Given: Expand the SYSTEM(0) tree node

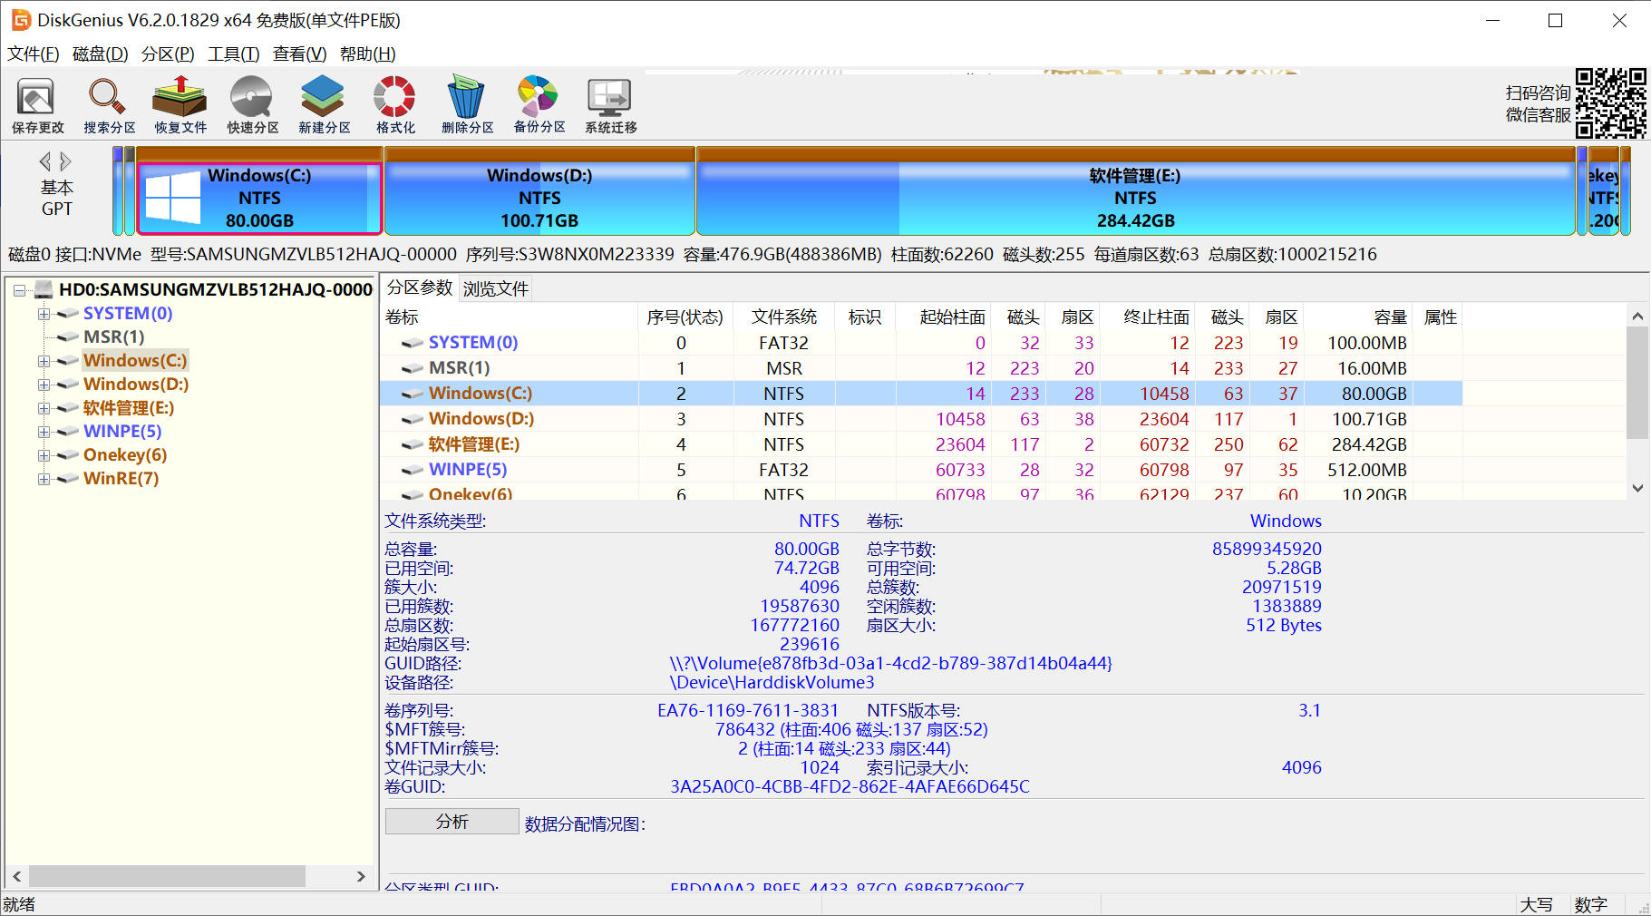Looking at the screenshot, I should point(44,314).
